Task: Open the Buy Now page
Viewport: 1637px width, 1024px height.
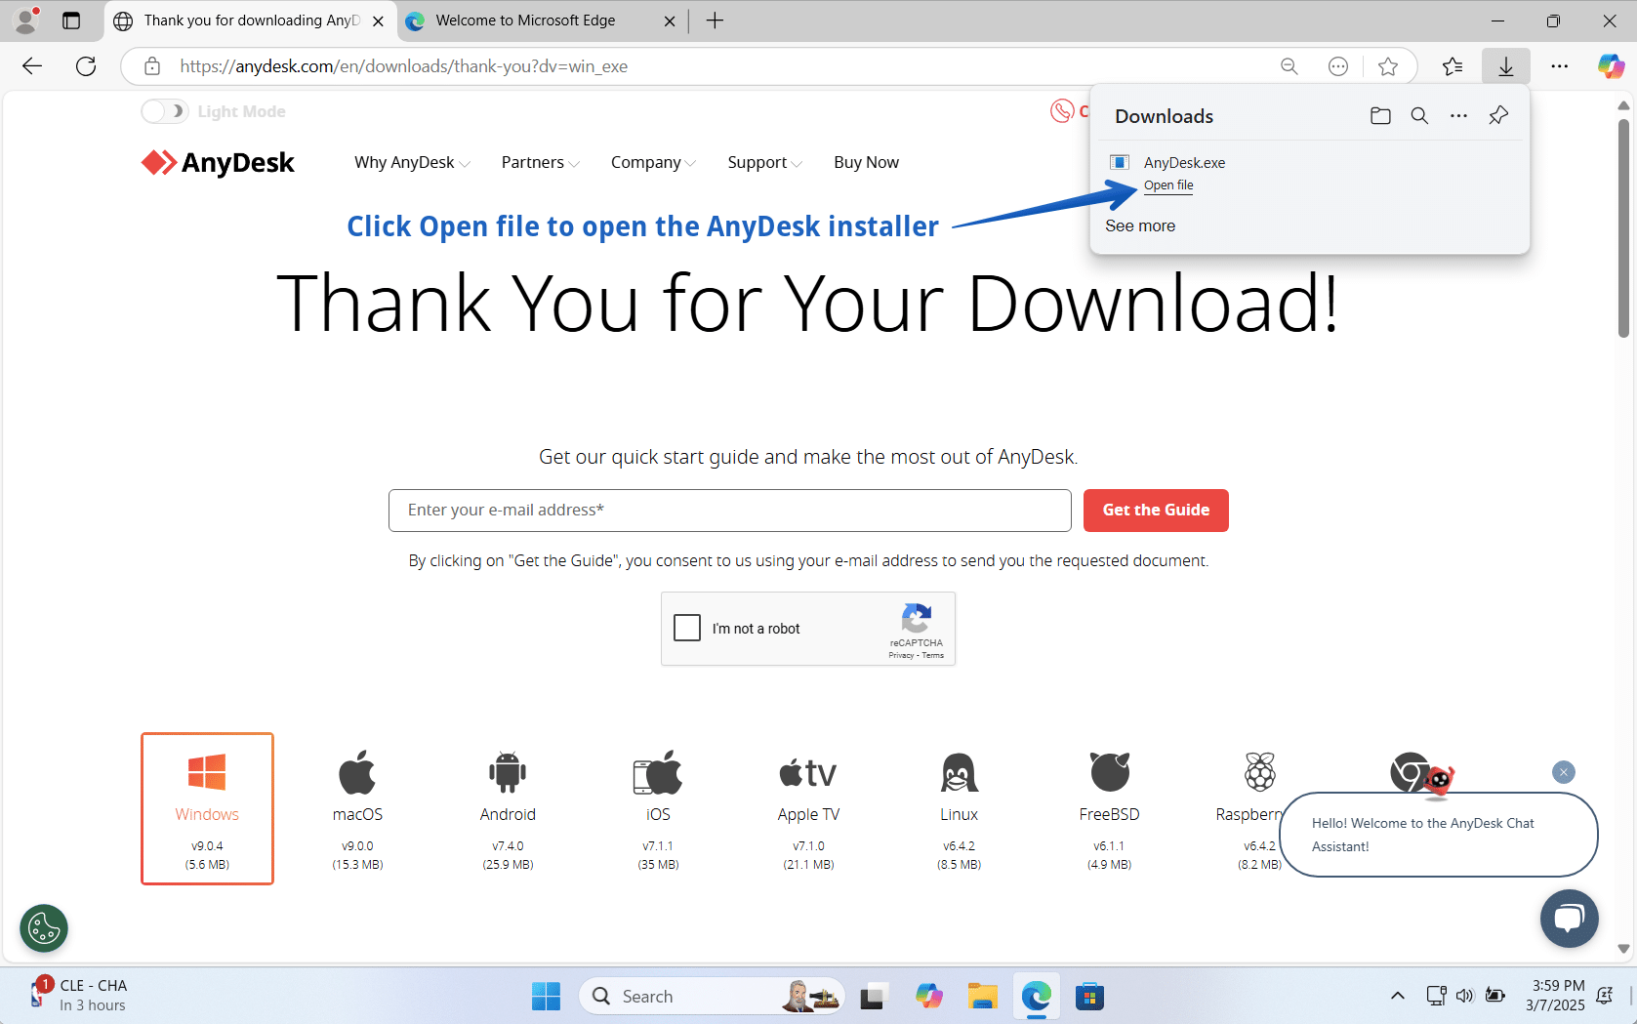Action: coord(867,162)
